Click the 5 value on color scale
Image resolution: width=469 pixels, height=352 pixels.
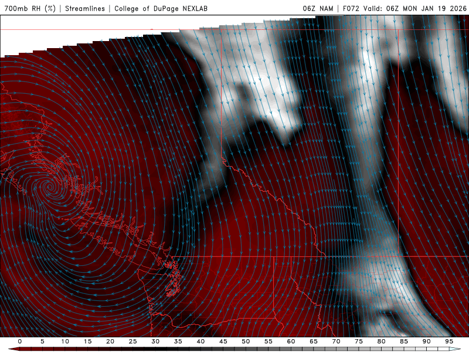(42, 341)
